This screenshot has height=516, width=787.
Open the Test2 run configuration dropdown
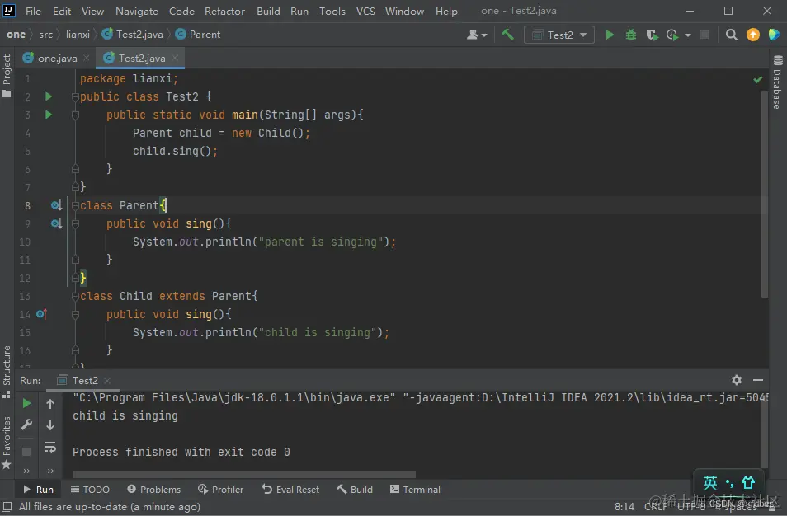pos(559,35)
